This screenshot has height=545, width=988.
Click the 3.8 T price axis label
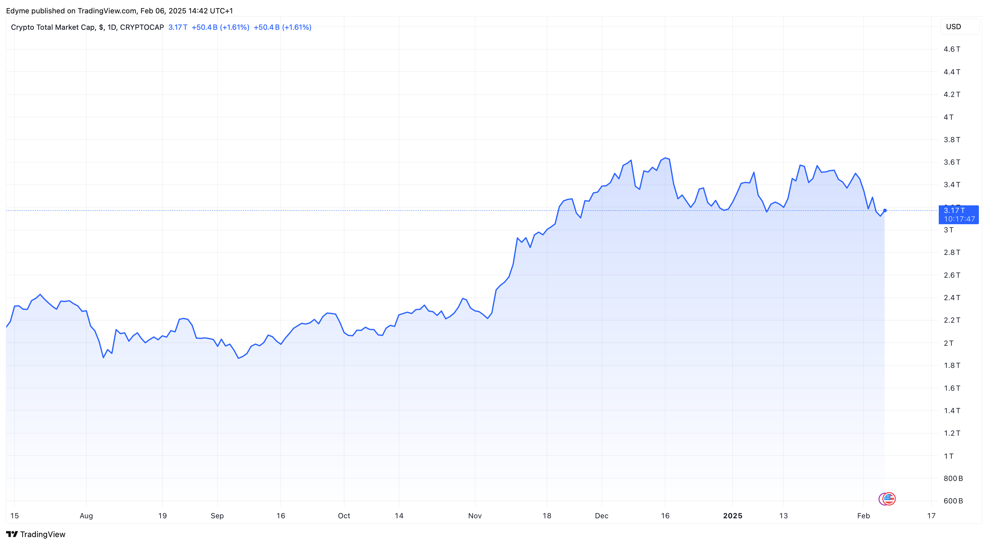[952, 139]
